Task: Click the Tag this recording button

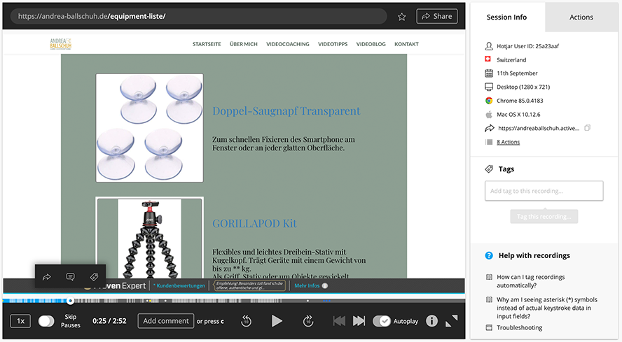Action: [x=544, y=216]
